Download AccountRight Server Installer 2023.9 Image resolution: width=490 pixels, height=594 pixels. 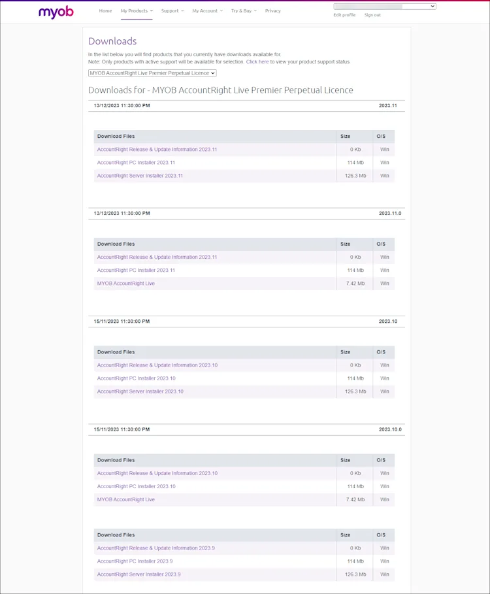click(x=139, y=574)
